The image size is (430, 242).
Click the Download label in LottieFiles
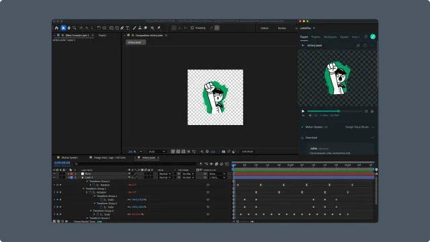(311, 138)
